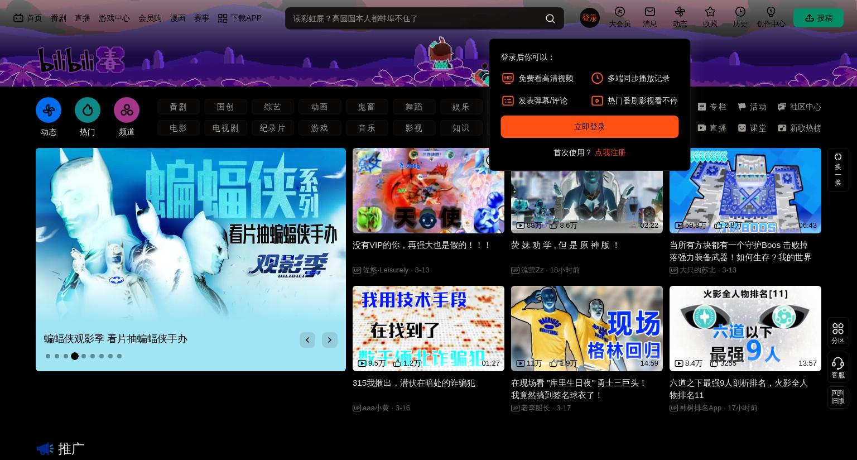Select the last carousel dot

pyautogui.click(x=119, y=356)
